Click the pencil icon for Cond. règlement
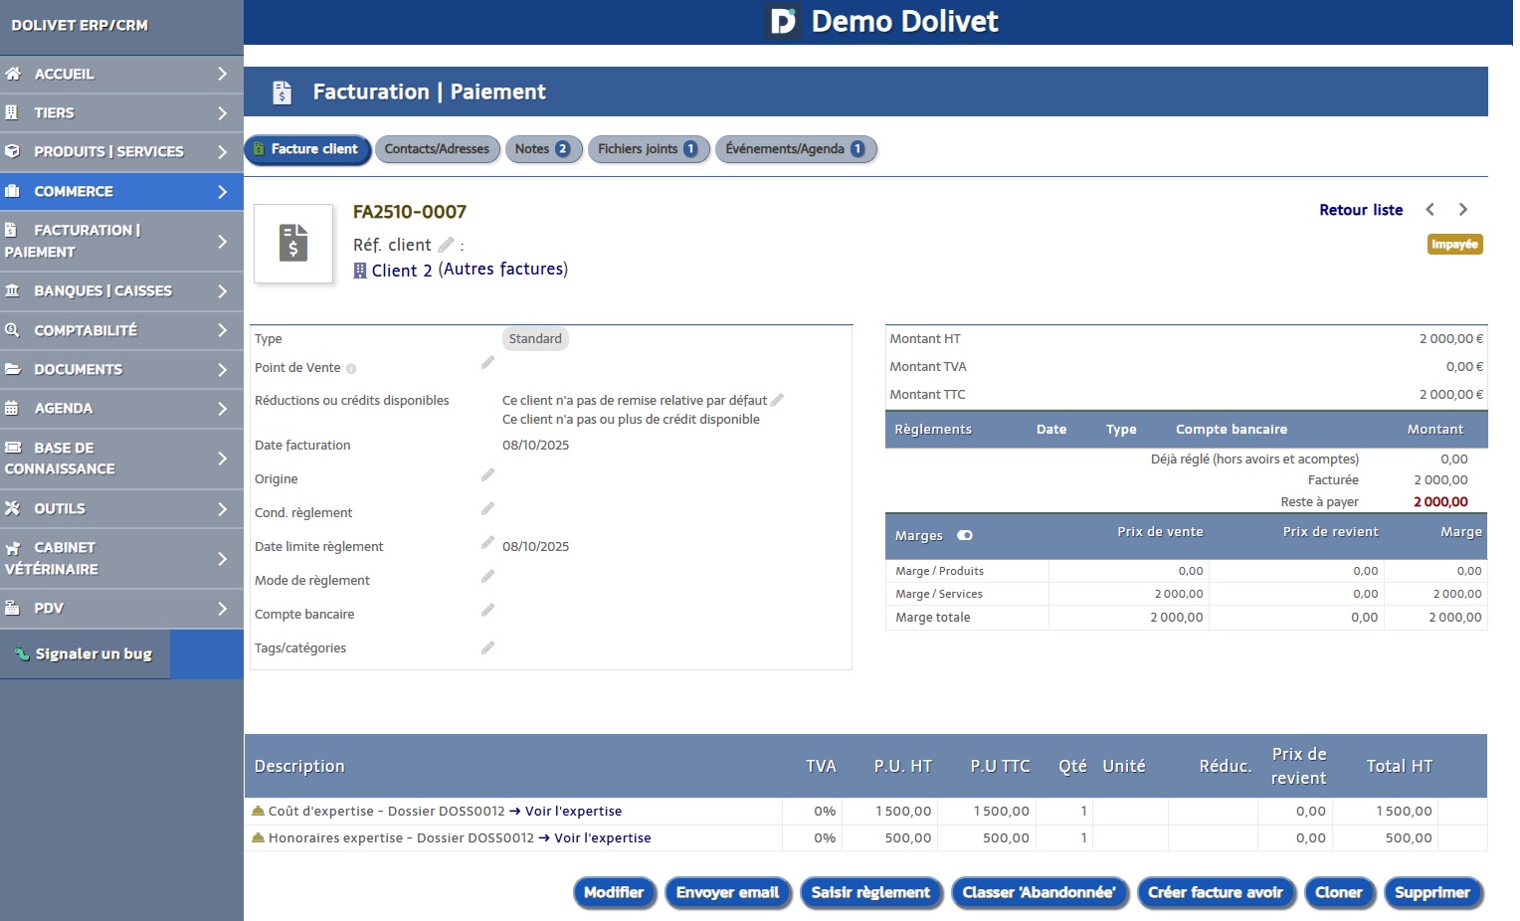Screen dimensions: 1520x921 tap(487, 509)
